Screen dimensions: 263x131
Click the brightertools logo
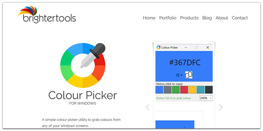[x=47, y=14]
